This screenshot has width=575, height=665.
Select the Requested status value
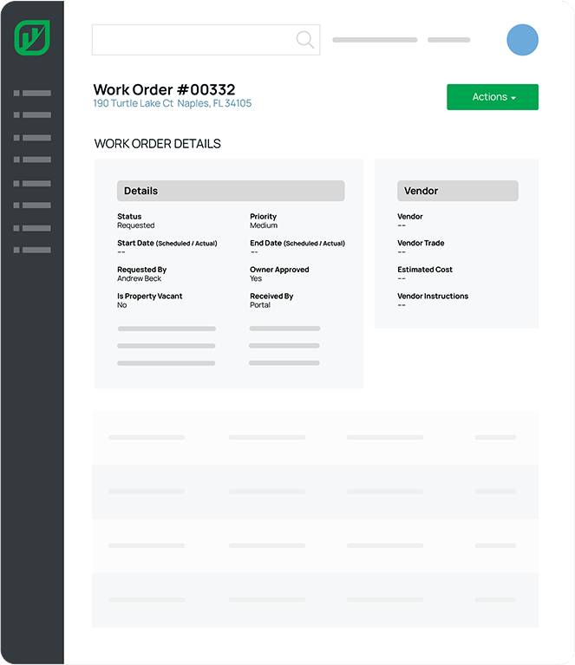[x=136, y=225]
